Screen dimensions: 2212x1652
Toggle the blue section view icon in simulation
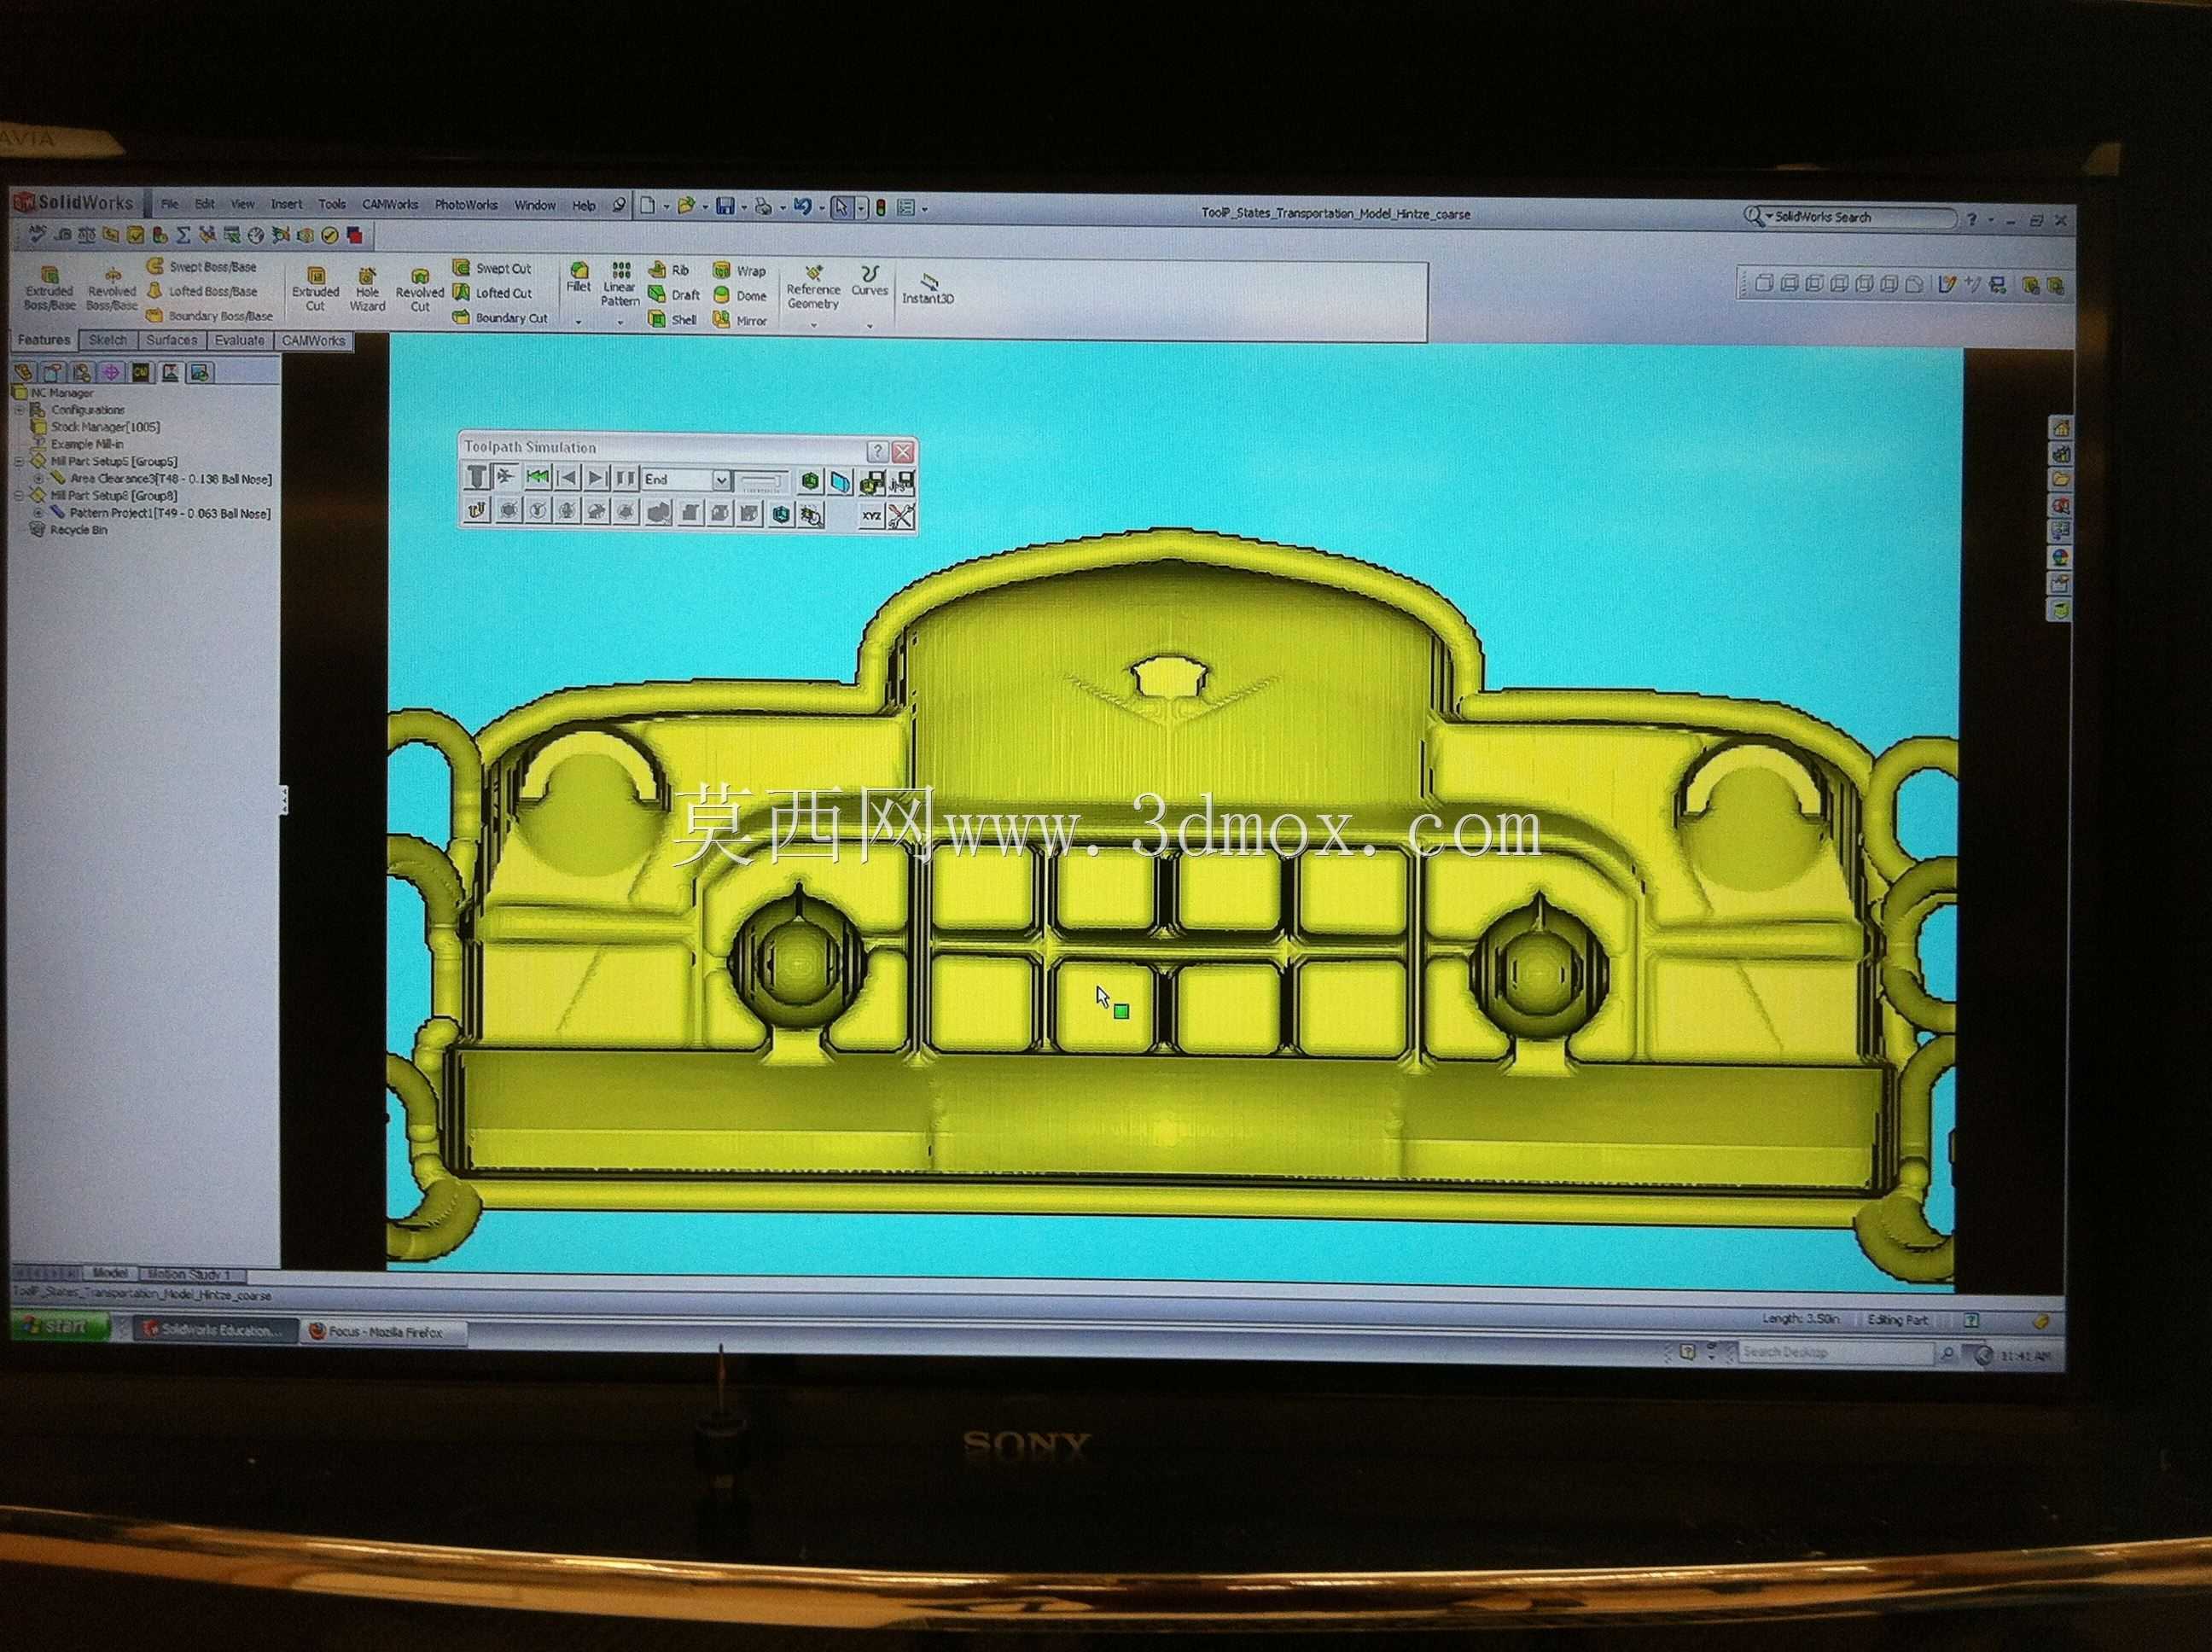pos(841,482)
